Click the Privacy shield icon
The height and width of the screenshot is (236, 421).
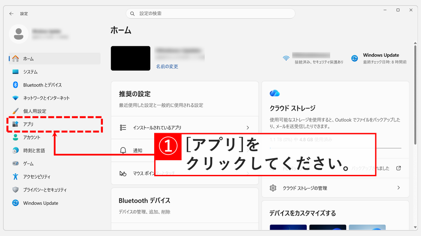click(16, 189)
